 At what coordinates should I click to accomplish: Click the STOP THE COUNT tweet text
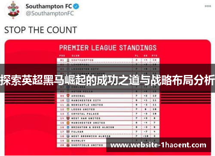(x=41, y=30)
